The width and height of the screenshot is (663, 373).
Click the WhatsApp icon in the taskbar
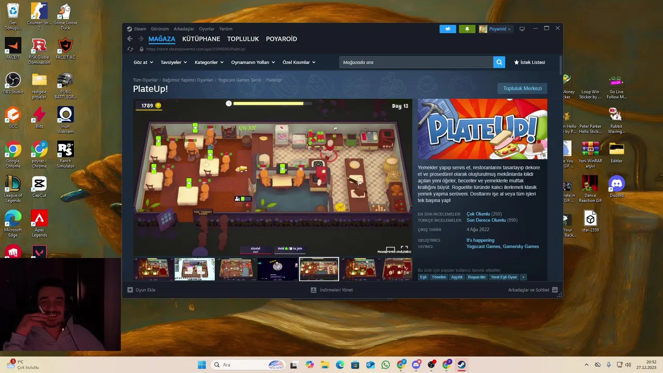(385, 365)
